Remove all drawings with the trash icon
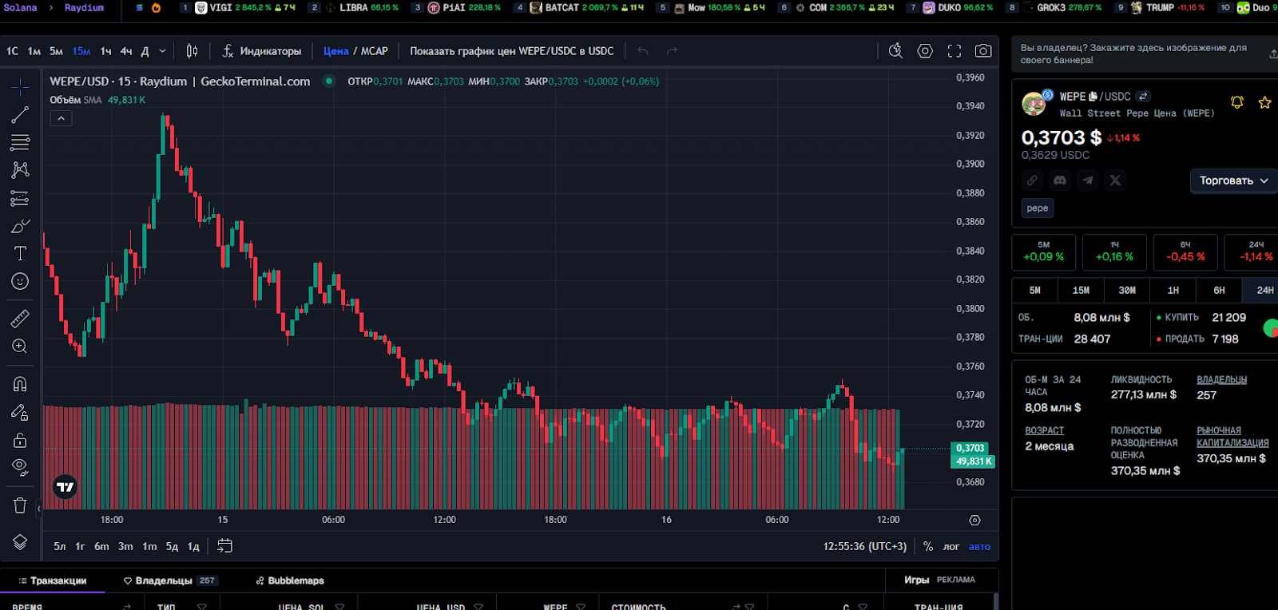This screenshot has width=1278, height=610. (x=20, y=505)
